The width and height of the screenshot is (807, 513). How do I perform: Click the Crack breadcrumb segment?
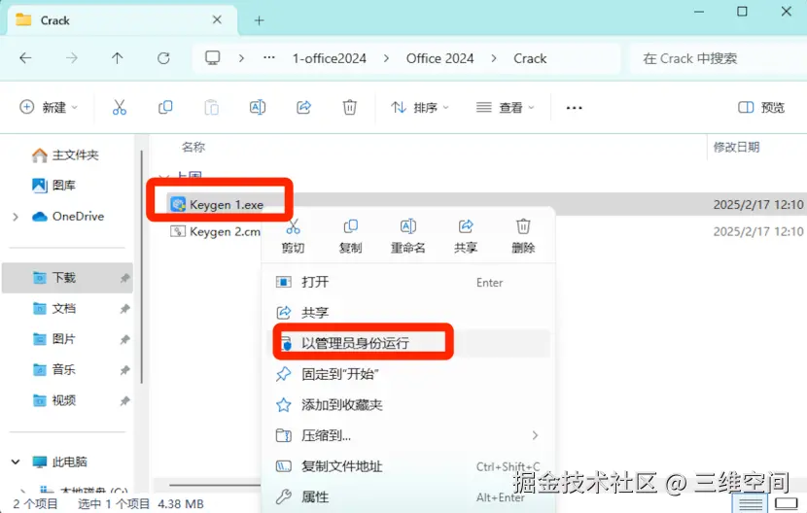530,58
